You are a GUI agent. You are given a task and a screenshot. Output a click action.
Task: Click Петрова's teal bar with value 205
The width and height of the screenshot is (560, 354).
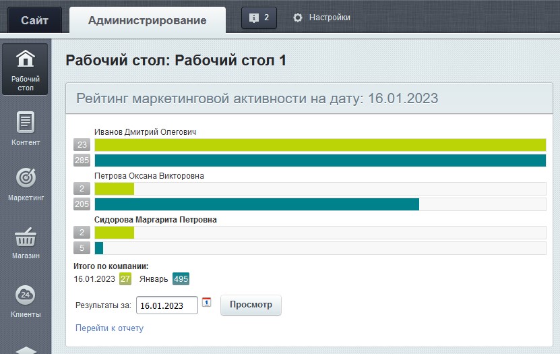click(257, 204)
